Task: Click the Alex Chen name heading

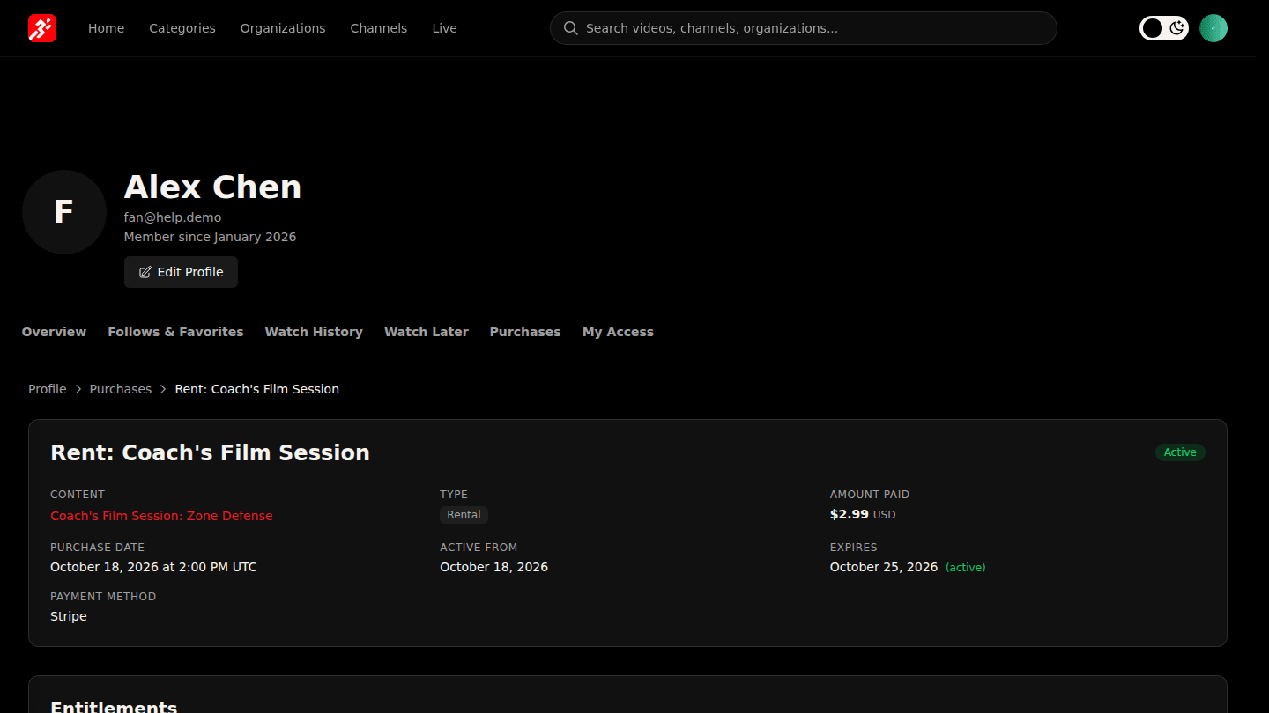Action: [212, 187]
